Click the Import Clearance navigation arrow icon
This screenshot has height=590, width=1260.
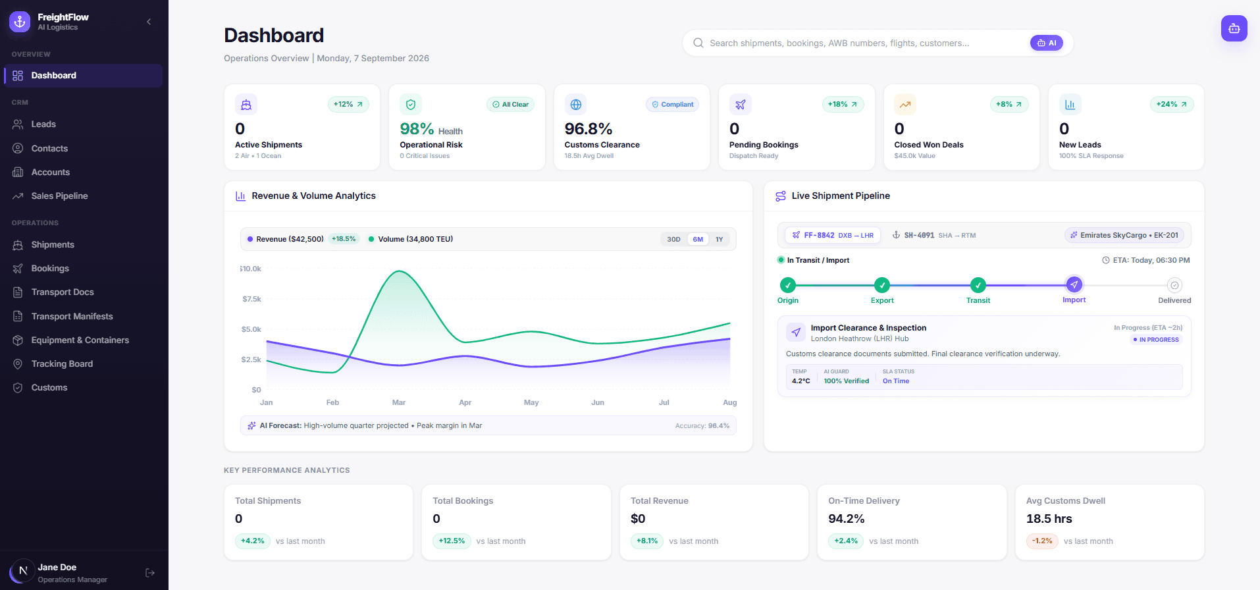pyautogui.click(x=796, y=333)
